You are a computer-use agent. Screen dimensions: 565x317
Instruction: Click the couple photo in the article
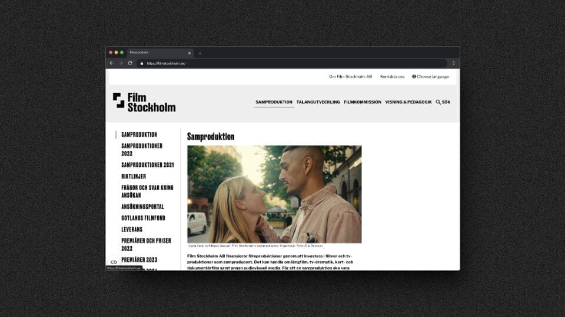click(x=274, y=194)
